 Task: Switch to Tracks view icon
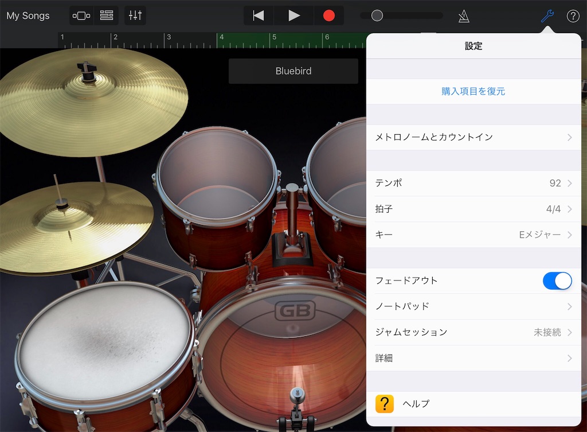pyautogui.click(x=106, y=15)
